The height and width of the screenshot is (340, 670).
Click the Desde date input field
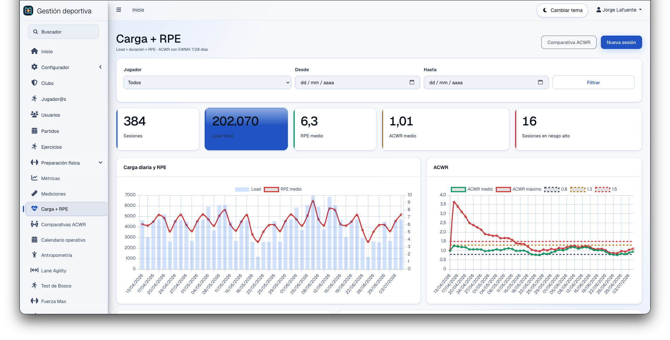click(x=357, y=82)
